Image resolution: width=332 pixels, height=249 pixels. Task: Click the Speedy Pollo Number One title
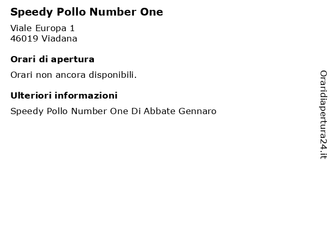click(87, 12)
